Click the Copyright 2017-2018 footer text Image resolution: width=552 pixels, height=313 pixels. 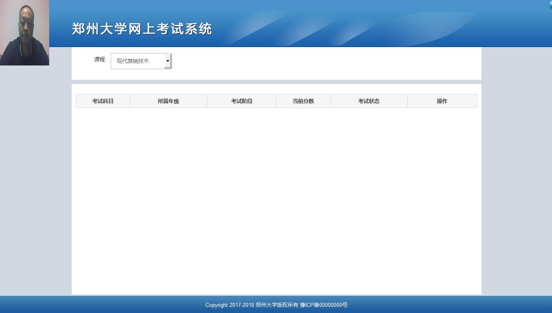point(229,305)
